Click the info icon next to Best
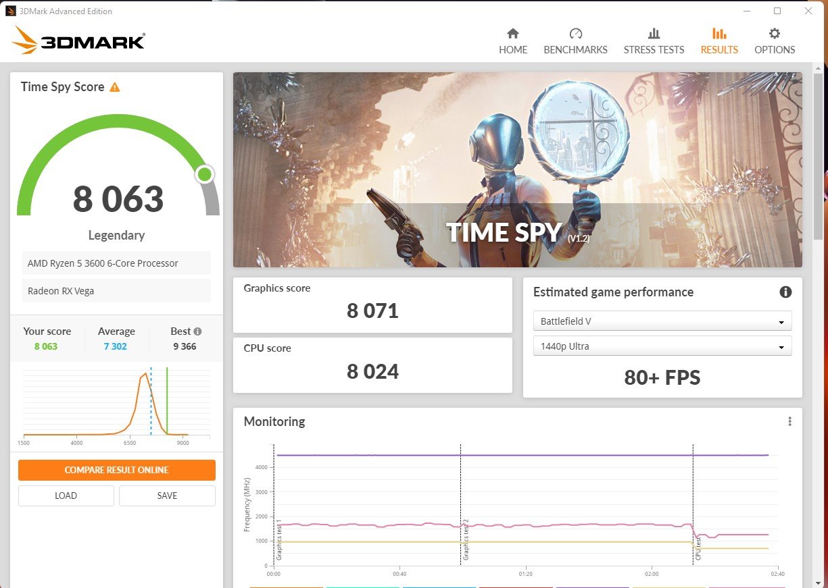The width and height of the screenshot is (828, 588). click(197, 331)
